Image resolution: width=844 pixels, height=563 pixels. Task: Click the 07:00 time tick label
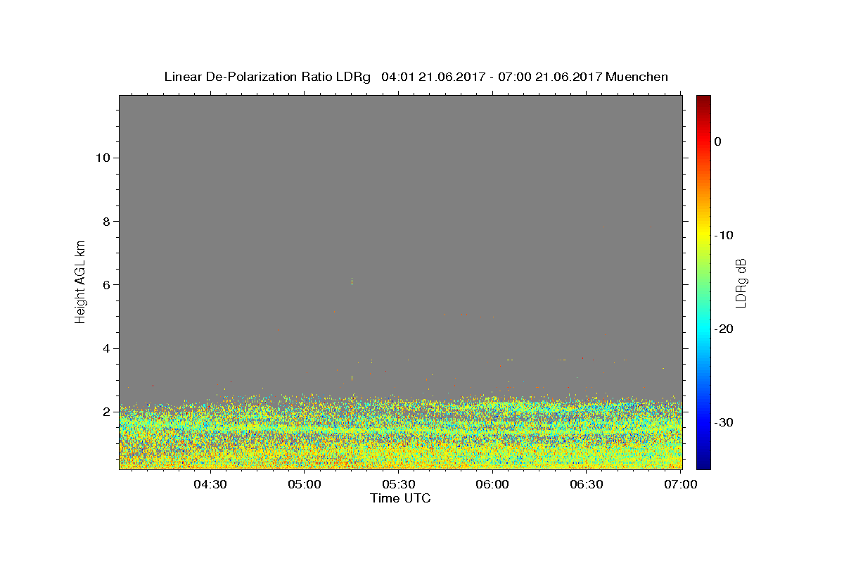[681, 485]
